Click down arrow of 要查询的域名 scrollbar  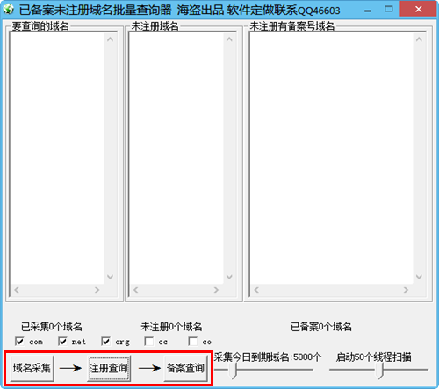point(110,277)
